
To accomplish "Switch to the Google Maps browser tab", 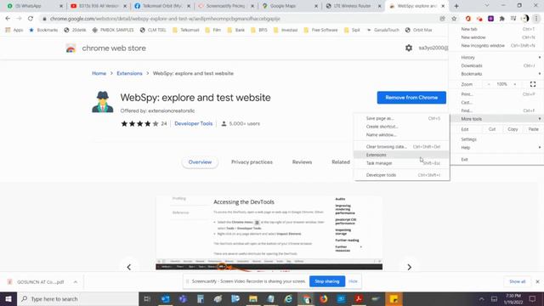I will tap(290, 6).
